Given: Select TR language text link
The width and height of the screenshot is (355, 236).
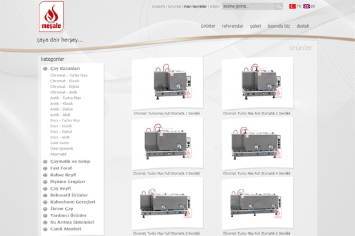Looking at the screenshot, I should 299,6.
